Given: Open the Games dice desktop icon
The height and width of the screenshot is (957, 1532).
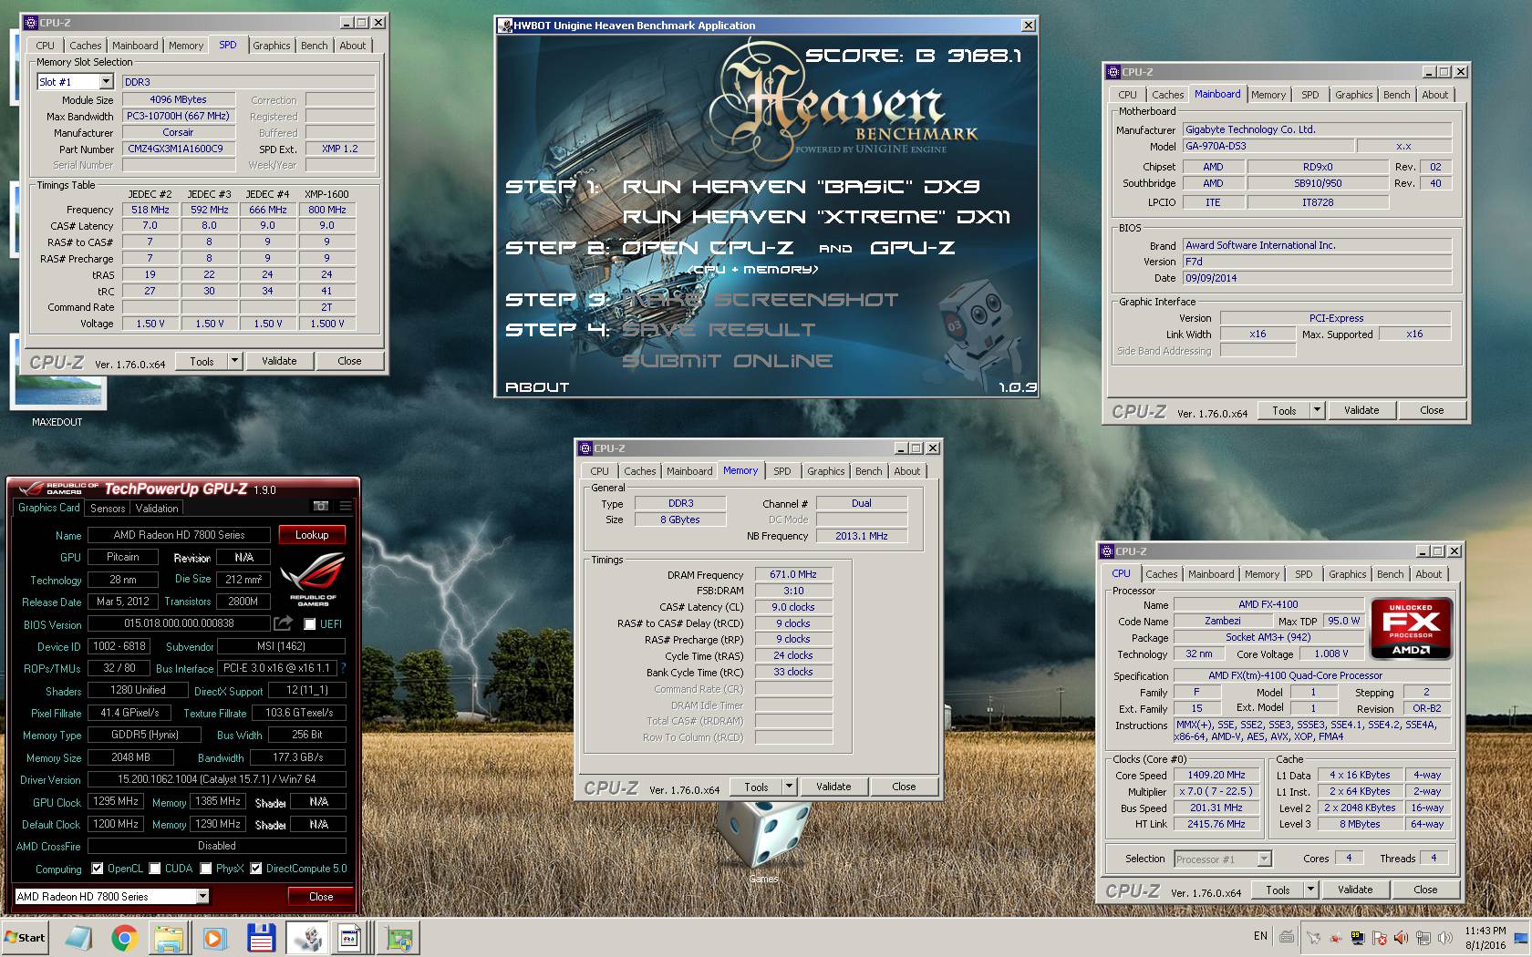Looking at the screenshot, I should point(763,837).
